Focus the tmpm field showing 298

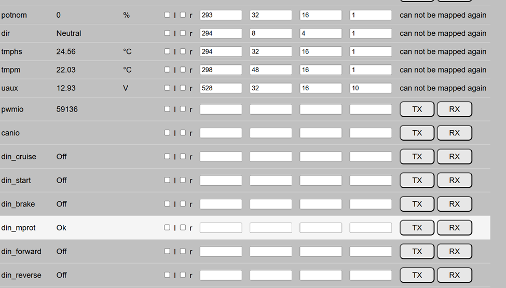(221, 70)
